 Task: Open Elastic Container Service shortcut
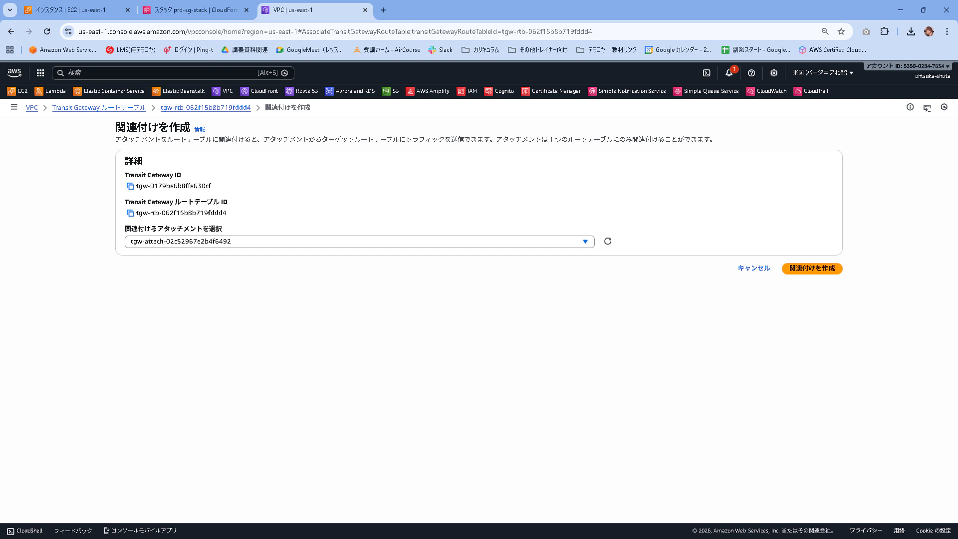109,91
